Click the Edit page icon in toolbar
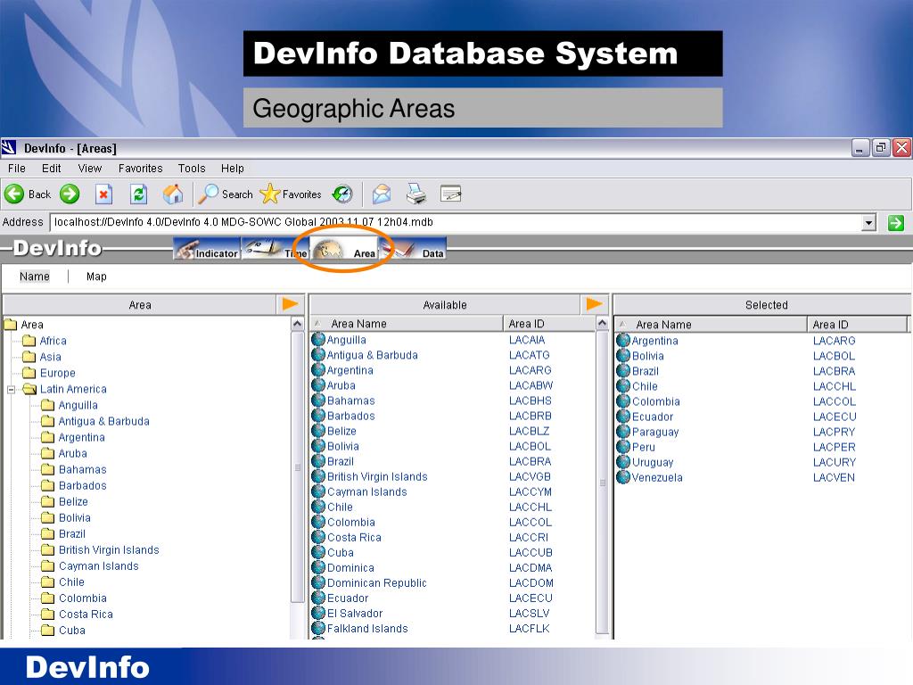 (450, 194)
